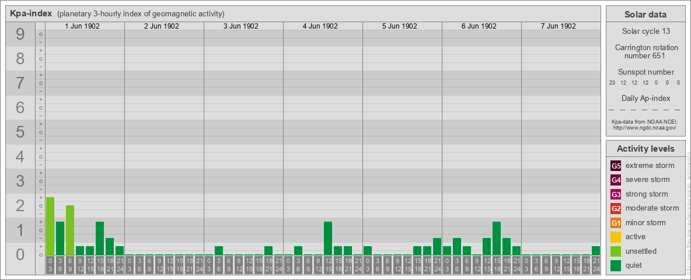Image resolution: width=691 pixels, height=280 pixels.
Task: Select the 3 Jun 1902 date header
Action: [x=241, y=26]
